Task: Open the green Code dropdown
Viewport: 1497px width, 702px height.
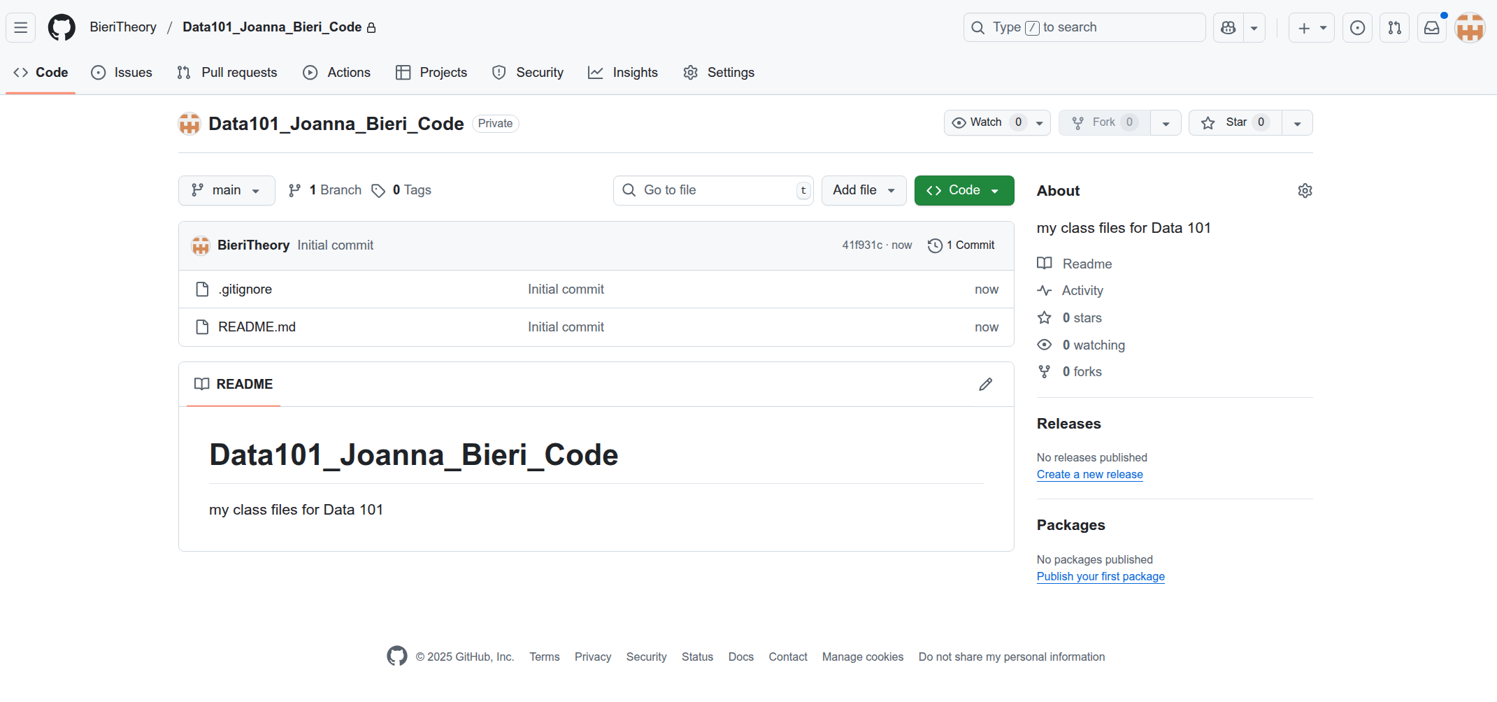Action: (x=964, y=190)
